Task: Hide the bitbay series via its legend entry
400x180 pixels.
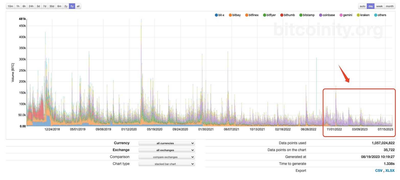Action: click(230, 15)
